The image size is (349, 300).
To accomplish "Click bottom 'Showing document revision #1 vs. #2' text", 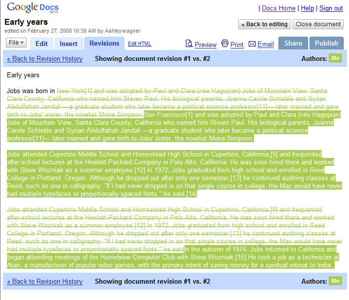I will (x=152, y=282).
